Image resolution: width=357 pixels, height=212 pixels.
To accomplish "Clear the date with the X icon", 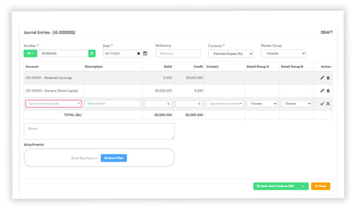I will click(138, 54).
